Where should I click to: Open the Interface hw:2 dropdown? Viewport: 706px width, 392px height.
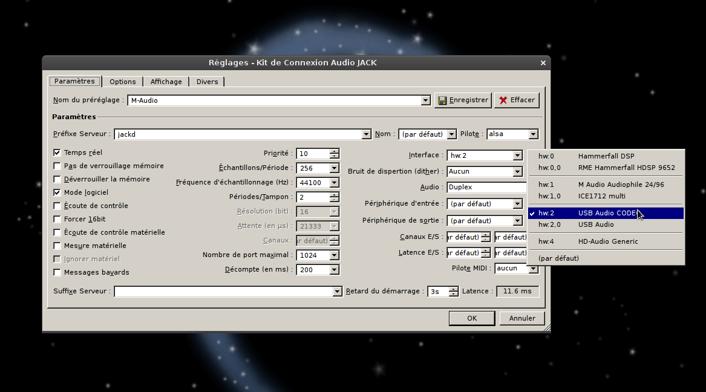coord(517,155)
